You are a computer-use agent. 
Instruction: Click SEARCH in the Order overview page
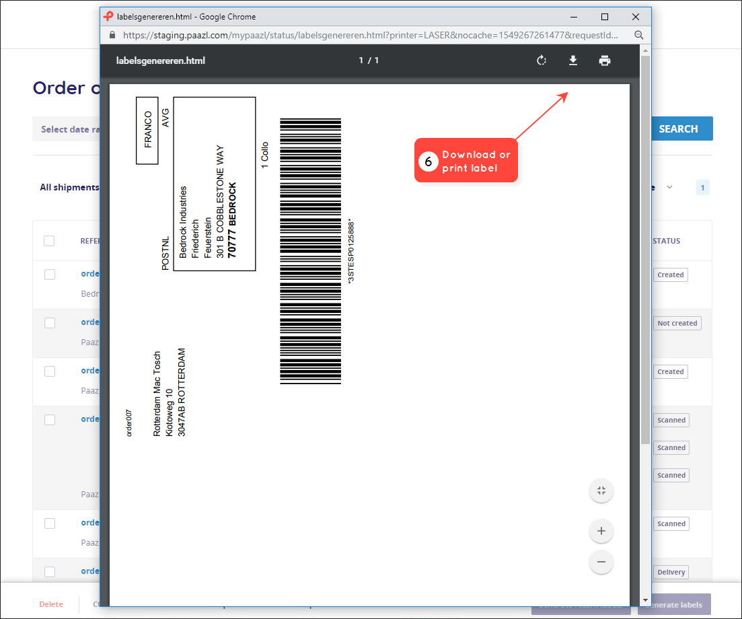point(682,129)
